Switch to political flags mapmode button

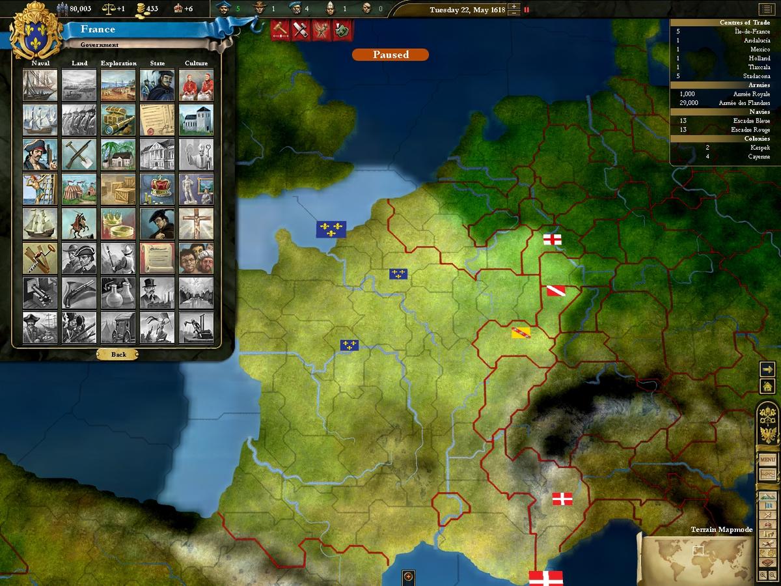click(768, 506)
